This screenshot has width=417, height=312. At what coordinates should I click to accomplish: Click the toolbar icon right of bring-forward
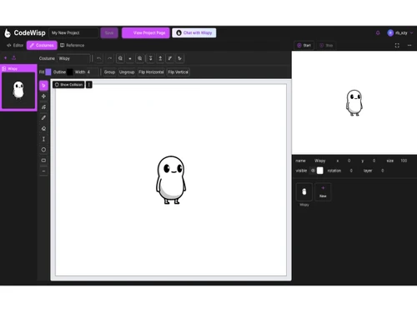click(x=170, y=58)
